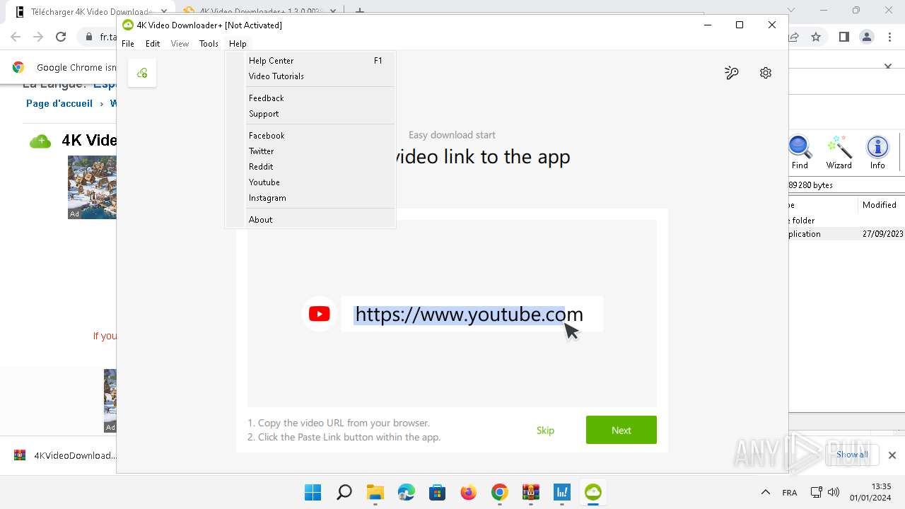Click the FRA language indicator

click(790, 493)
